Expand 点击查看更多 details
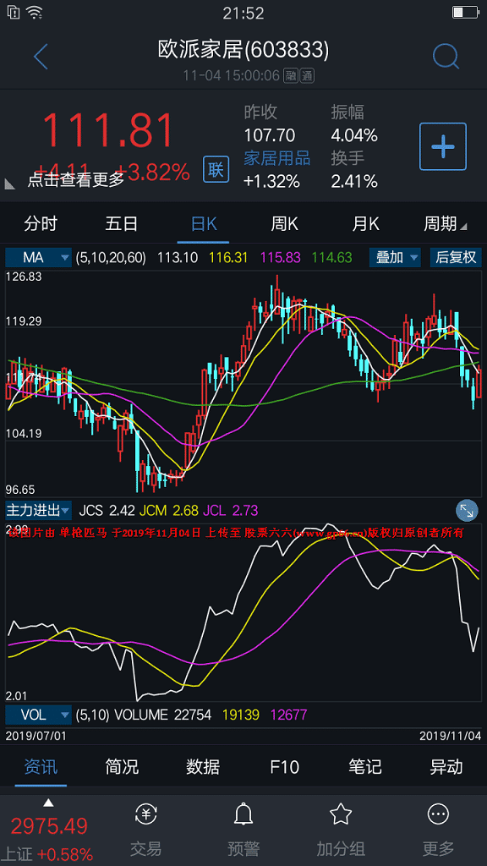487x866 pixels. (x=75, y=179)
